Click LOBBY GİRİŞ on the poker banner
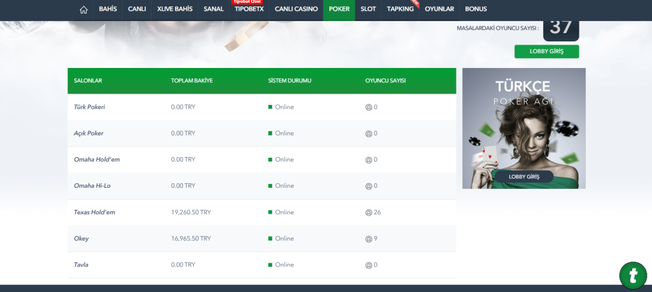This screenshot has height=292, width=652. [x=524, y=177]
